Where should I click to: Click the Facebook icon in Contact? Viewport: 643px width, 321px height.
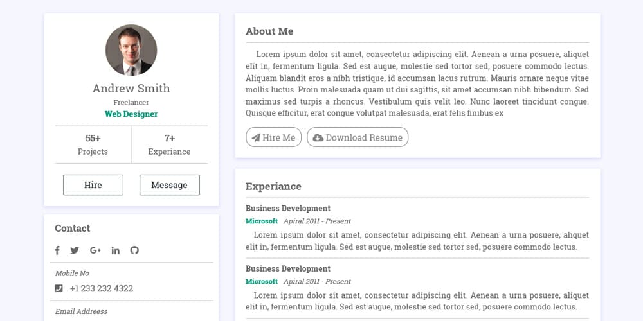(57, 250)
